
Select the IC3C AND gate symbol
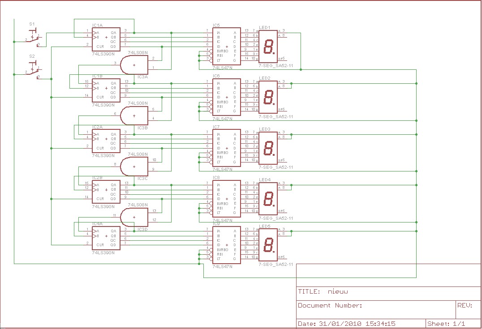(x=134, y=167)
